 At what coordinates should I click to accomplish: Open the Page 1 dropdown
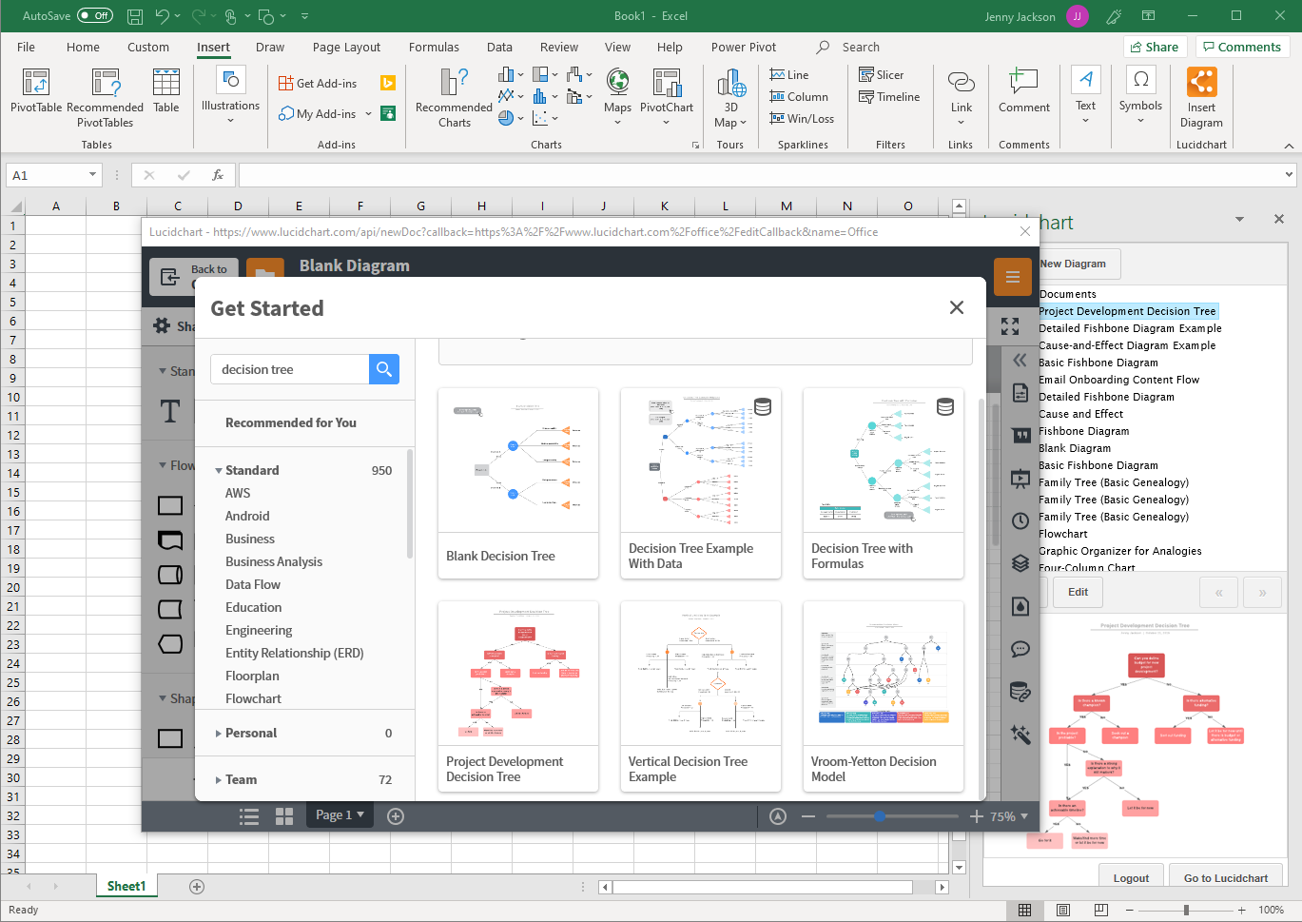(340, 815)
